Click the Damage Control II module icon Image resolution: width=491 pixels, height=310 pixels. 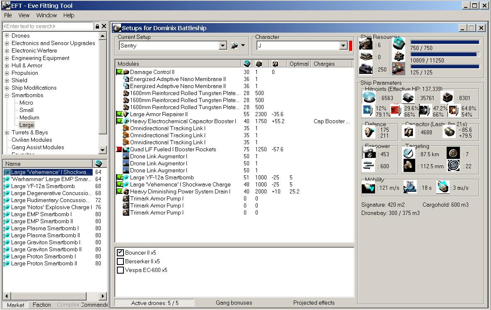tap(126, 72)
